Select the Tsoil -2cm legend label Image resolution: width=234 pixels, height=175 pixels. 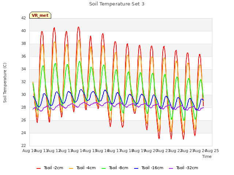point(53,168)
